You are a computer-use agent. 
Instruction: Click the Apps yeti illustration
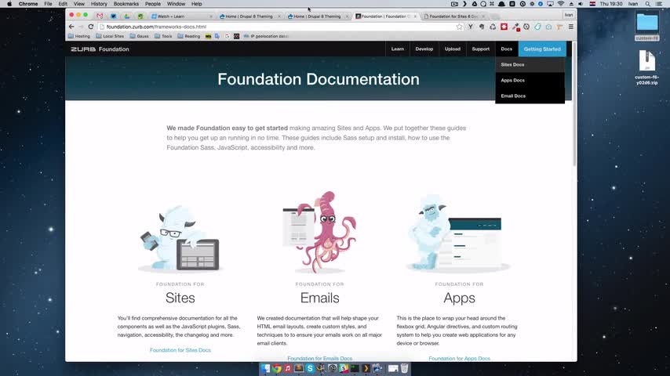point(458,234)
